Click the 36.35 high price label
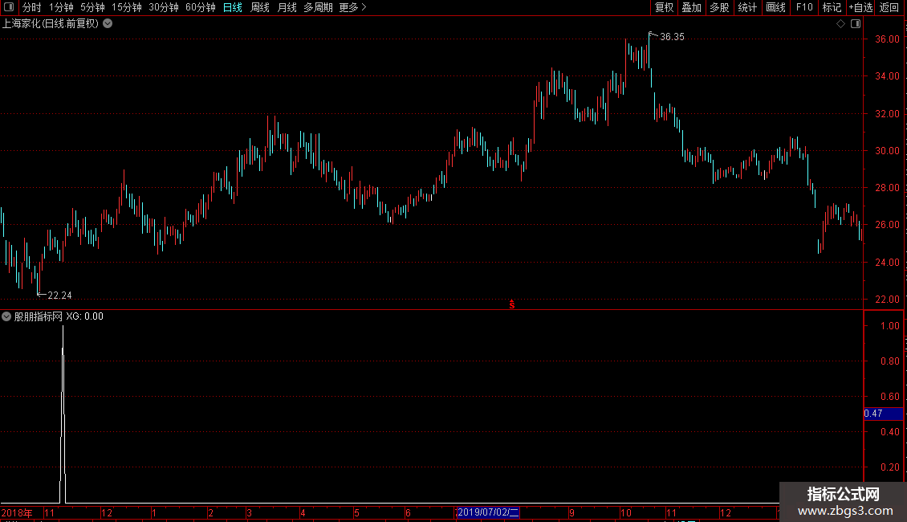The height and width of the screenshot is (522, 907). tap(672, 37)
